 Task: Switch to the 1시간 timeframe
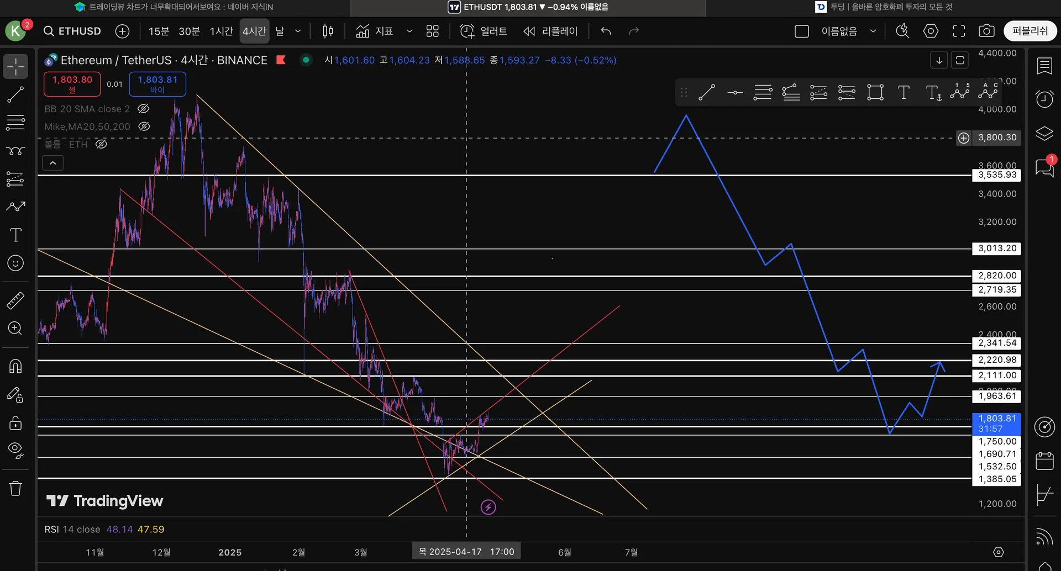pyautogui.click(x=221, y=31)
